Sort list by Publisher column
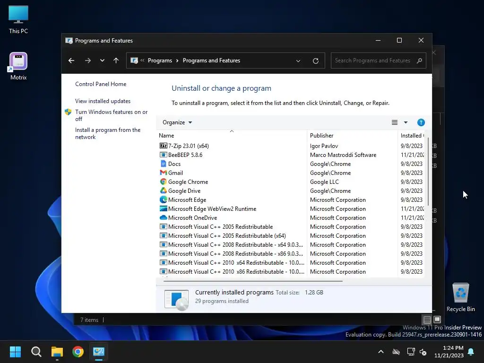Image resolution: width=484 pixels, height=363 pixels. [352, 136]
